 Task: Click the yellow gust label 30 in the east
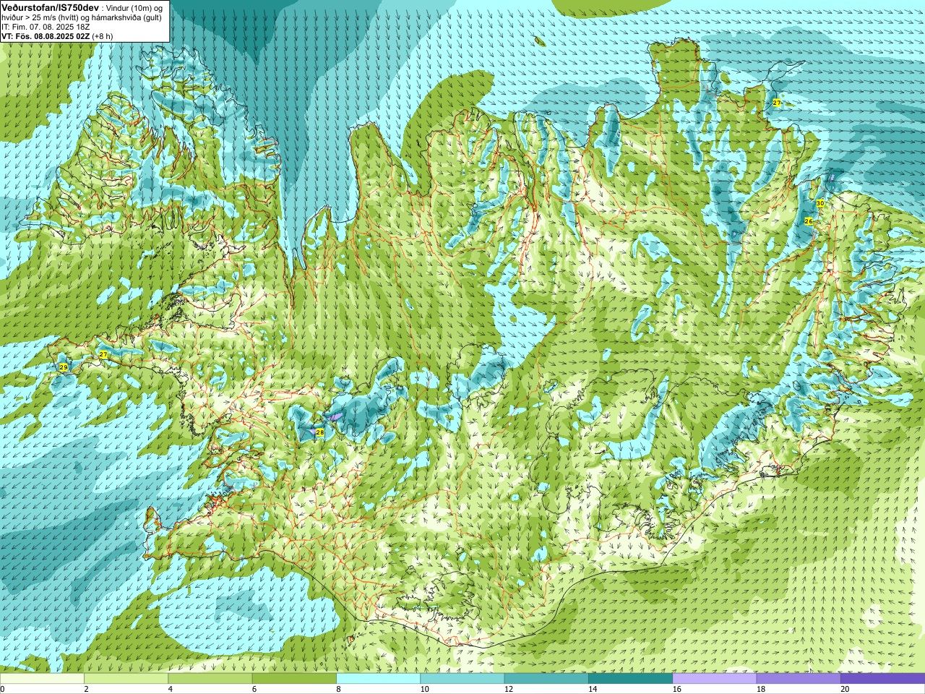(x=820, y=203)
